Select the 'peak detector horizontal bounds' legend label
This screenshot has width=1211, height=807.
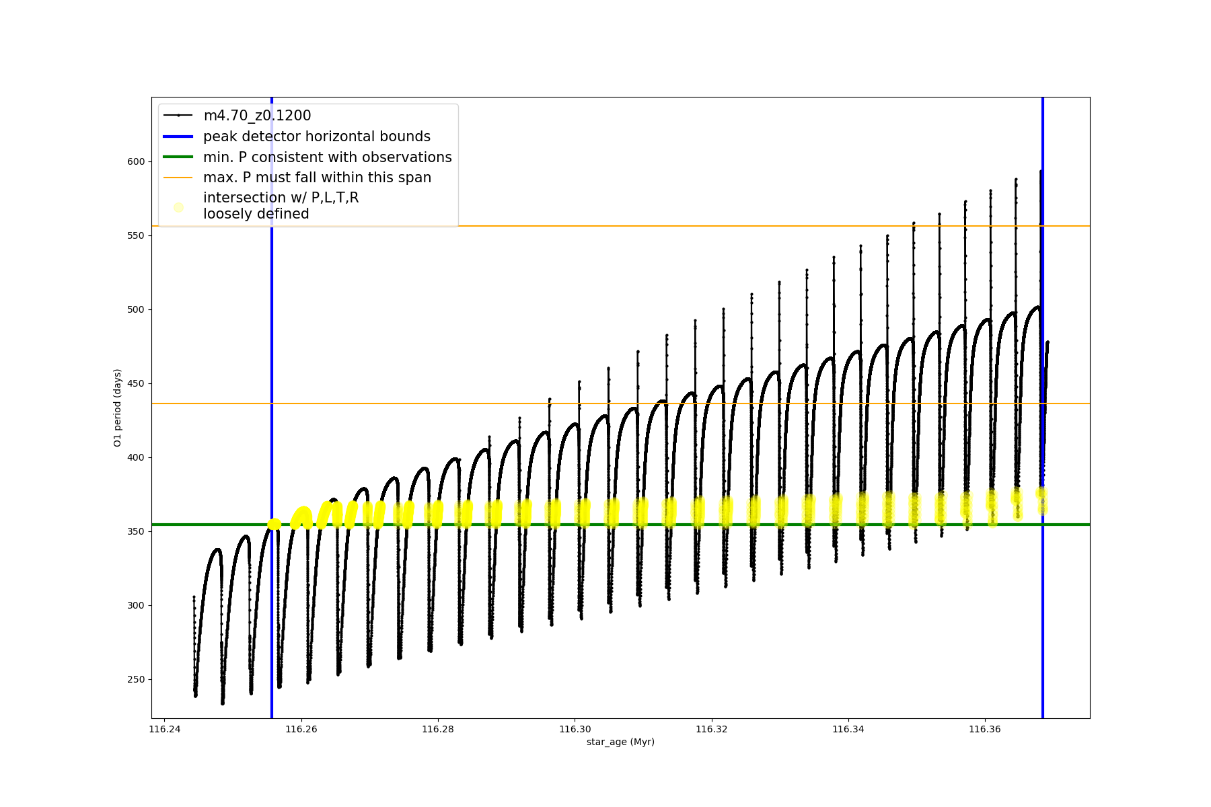tap(316, 137)
